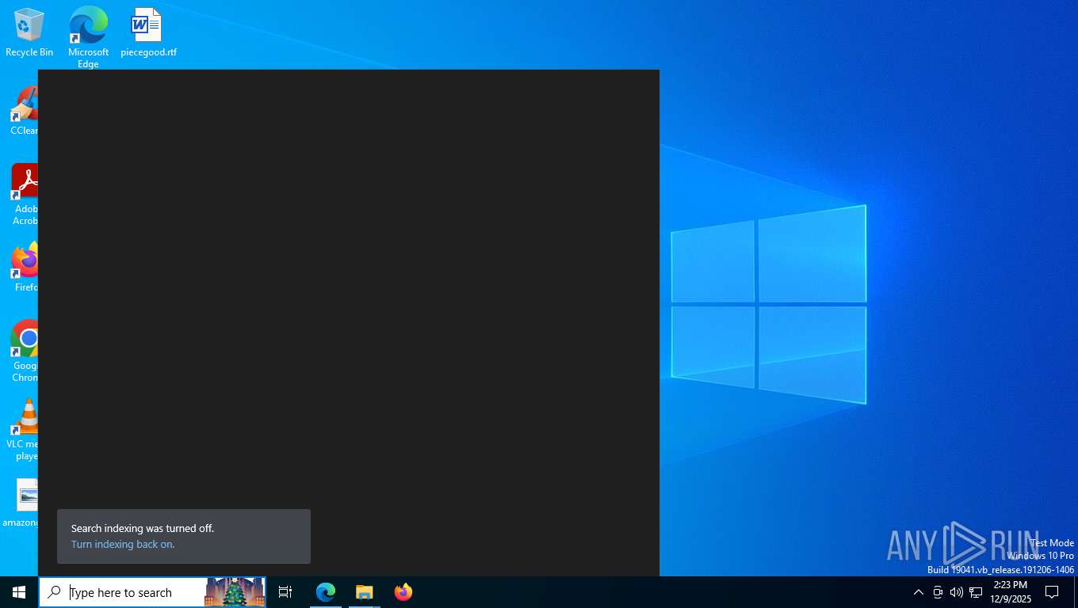1078x608 pixels.
Task: Open the Action Center notifications icon
Action: [x=1053, y=592]
